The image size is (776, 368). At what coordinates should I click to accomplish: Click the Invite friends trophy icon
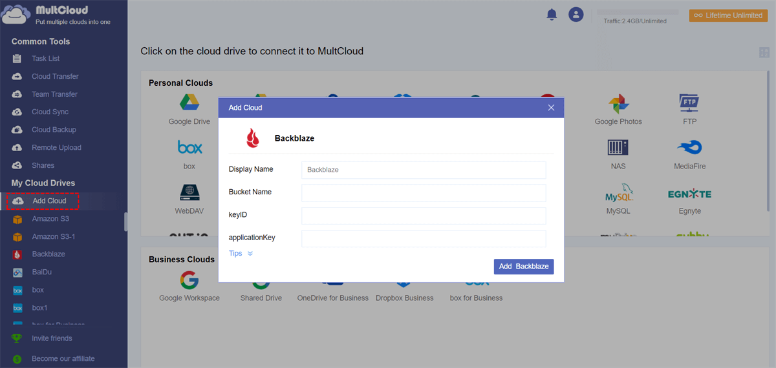tap(17, 338)
